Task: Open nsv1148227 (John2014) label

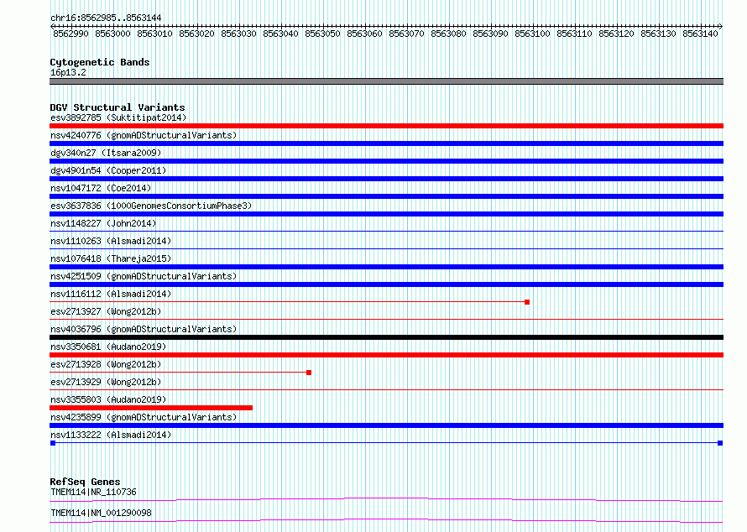Action: pos(103,223)
